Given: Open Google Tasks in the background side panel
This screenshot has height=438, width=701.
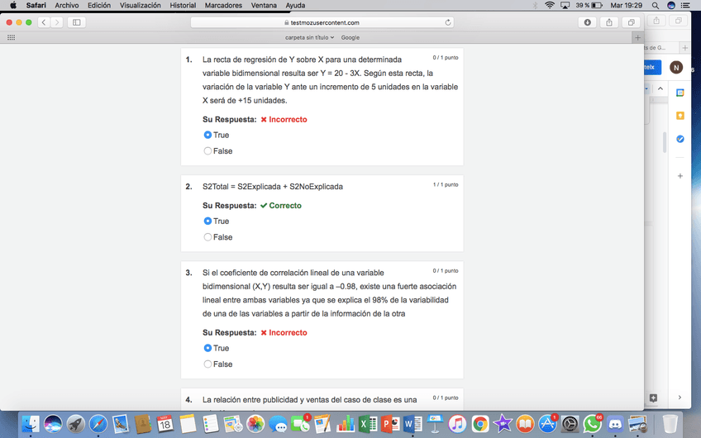Looking at the screenshot, I should (680, 139).
